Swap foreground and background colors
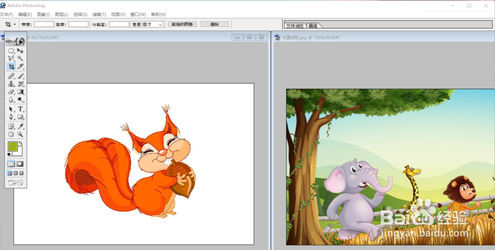This screenshot has width=495, height=250. 20,143
